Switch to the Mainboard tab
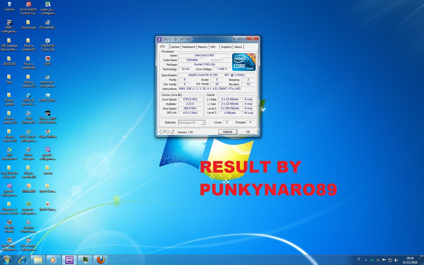 188,47
